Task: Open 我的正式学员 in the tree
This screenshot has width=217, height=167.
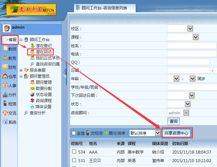Action: (x=48, y=58)
